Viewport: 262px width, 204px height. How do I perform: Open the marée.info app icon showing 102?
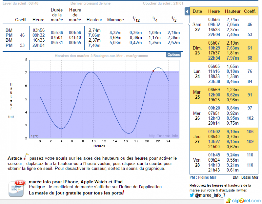(x=17, y=188)
